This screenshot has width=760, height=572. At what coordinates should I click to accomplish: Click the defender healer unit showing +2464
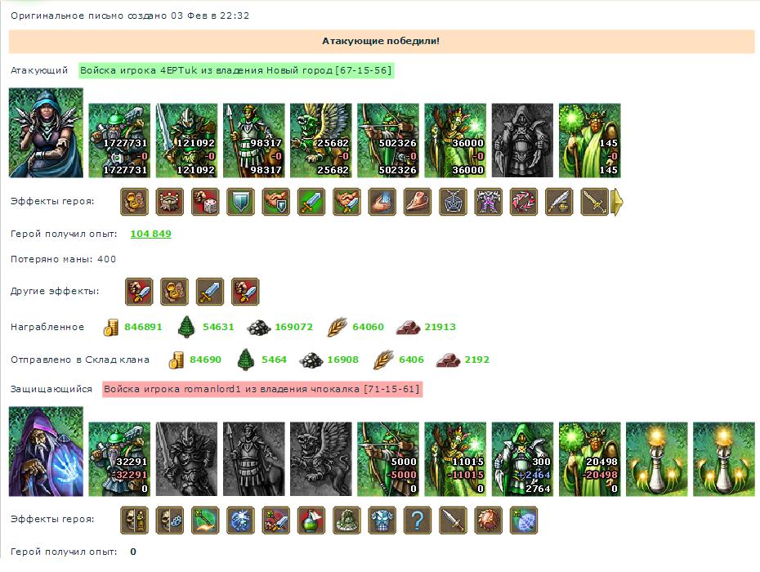click(522, 459)
